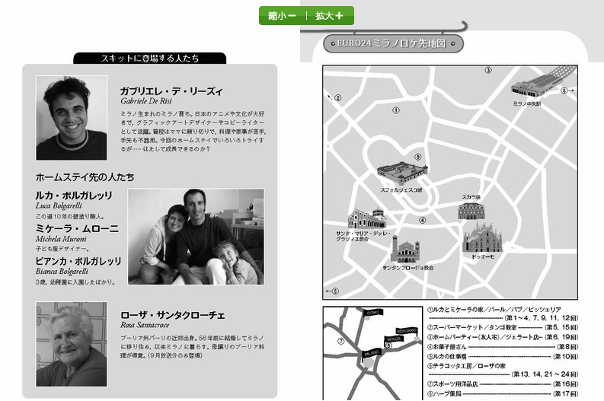Select the name ビアンカ・ボルガレッリ

78,261
